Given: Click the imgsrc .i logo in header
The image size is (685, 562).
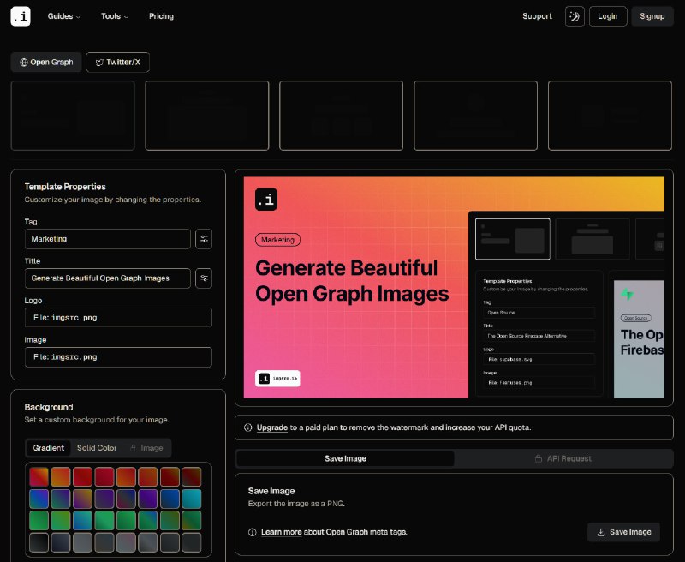Looking at the screenshot, I should coord(21,16).
